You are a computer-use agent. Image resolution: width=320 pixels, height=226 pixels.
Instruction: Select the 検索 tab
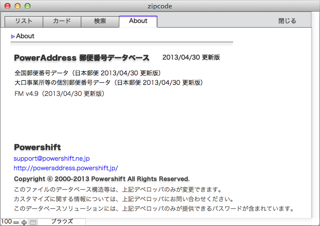tap(100, 21)
